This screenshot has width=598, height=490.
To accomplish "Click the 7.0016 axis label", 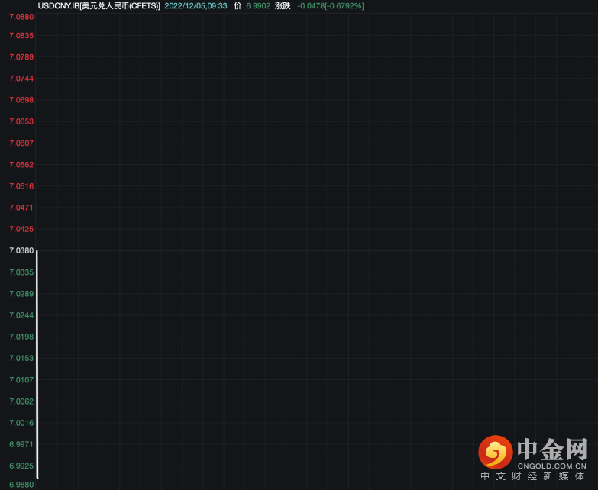I will pyautogui.click(x=21, y=423).
